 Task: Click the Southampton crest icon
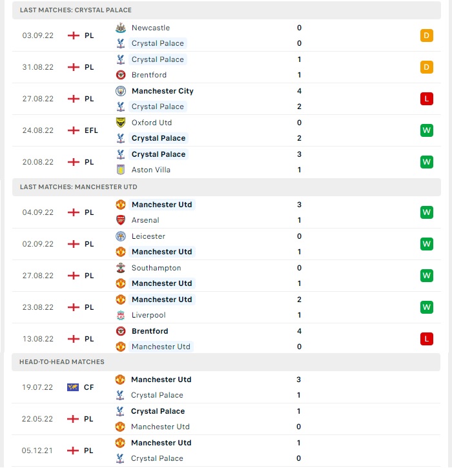click(121, 268)
